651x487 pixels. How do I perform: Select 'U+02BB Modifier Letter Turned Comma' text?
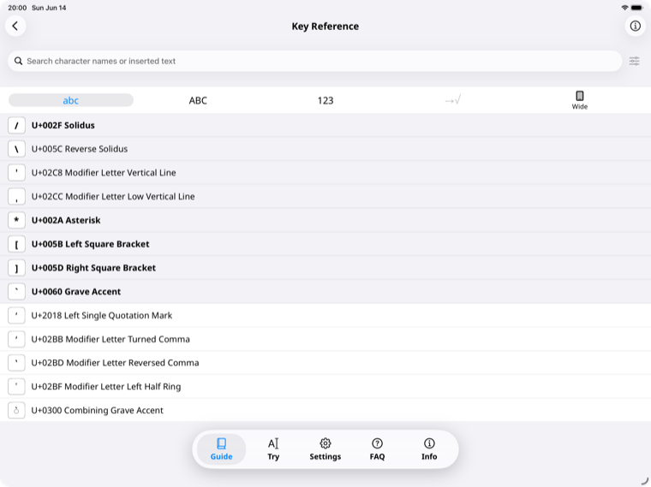(110, 339)
